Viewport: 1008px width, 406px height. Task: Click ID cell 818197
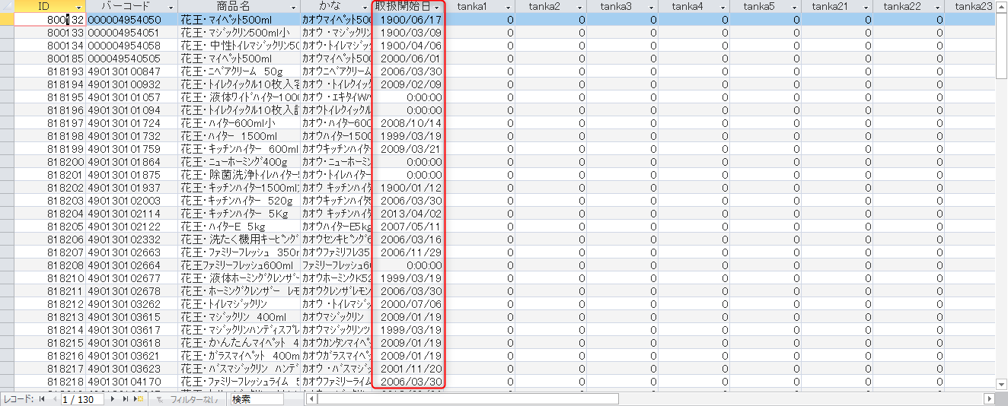tap(49, 123)
